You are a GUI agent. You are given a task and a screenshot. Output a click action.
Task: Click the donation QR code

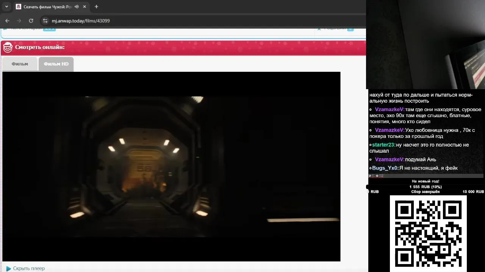428,233
